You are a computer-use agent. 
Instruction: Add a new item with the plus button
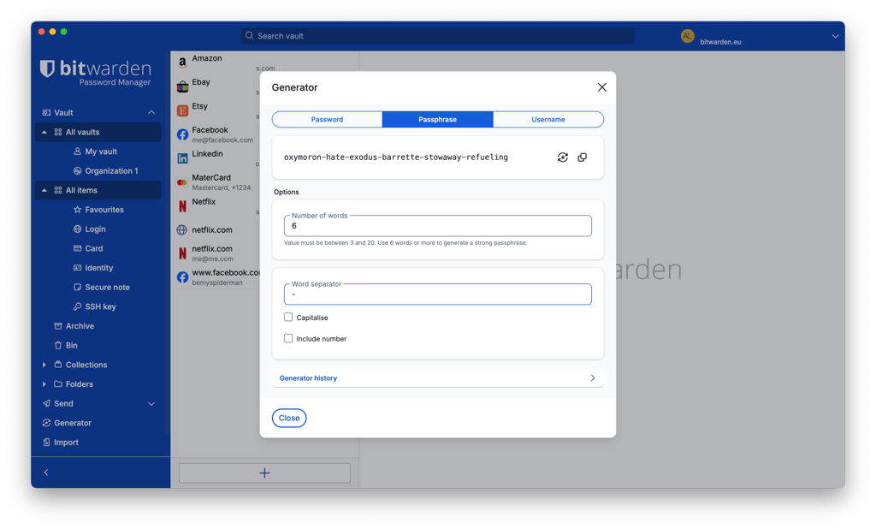[x=264, y=473]
